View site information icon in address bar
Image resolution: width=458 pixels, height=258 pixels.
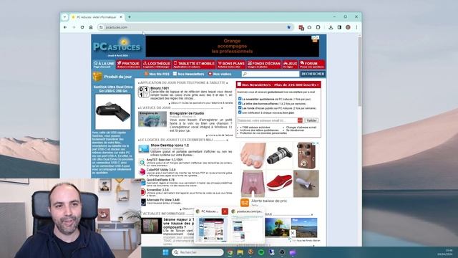[x=101, y=27]
